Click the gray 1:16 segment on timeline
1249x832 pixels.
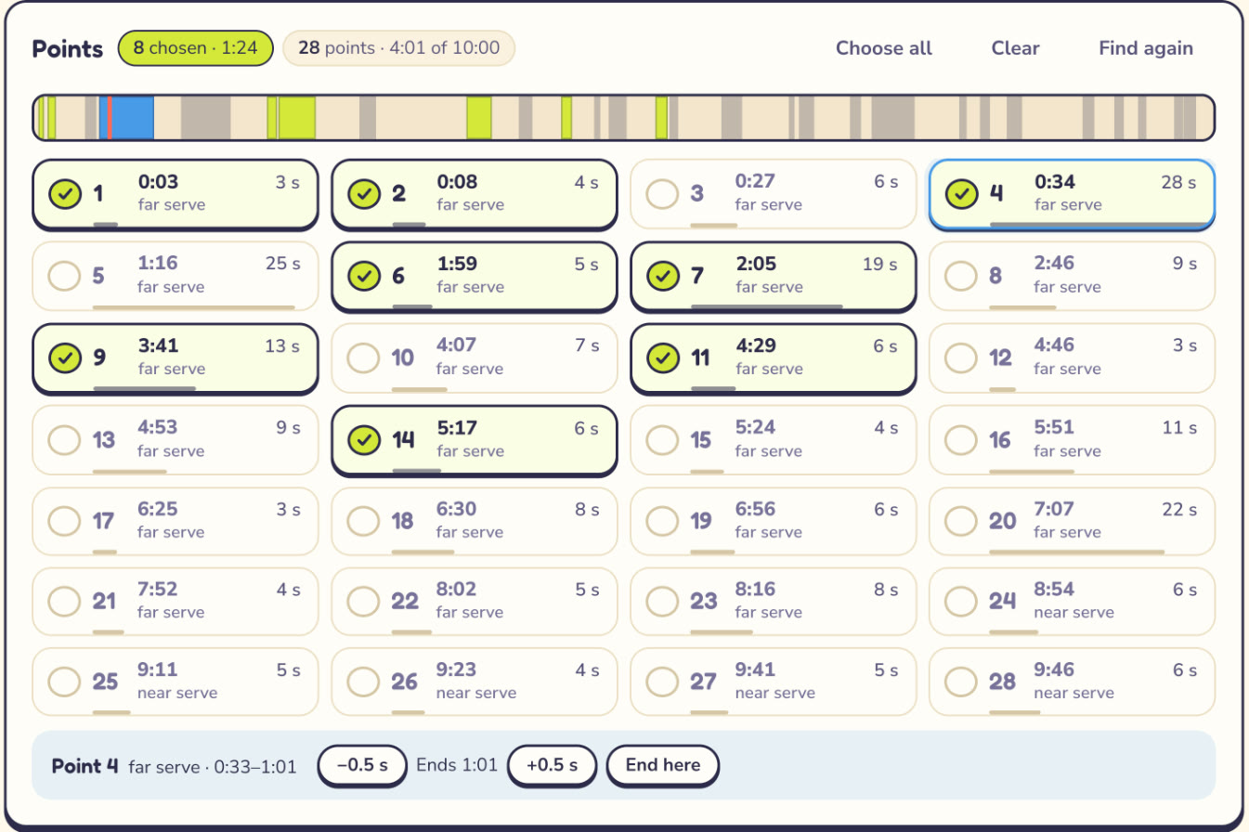pos(205,117)
